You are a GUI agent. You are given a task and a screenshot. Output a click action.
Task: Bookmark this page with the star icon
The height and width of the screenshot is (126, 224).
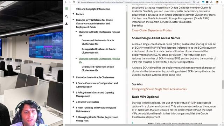point(198,2)
